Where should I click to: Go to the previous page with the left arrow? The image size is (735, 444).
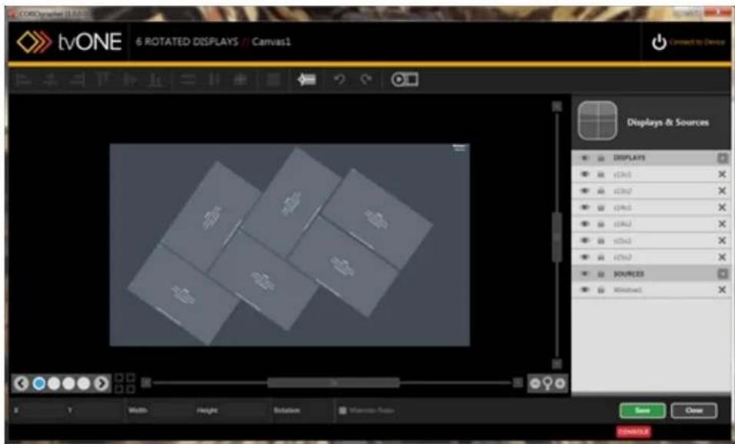(21, 383)
